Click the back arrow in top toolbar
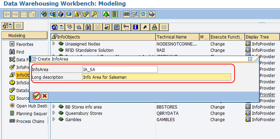Viewport: 280px width, 139px height. point(7,14)
